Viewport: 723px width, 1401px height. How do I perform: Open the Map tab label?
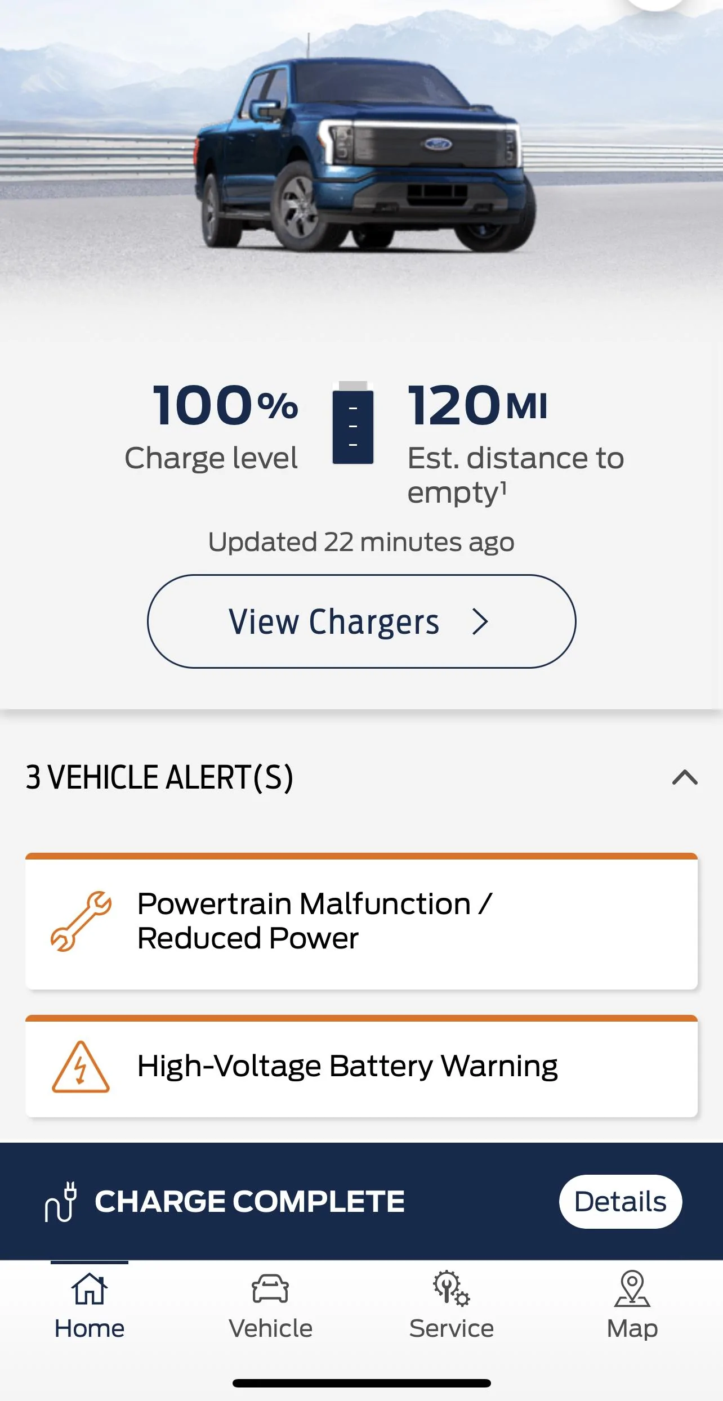click(x=632, y=1328)
